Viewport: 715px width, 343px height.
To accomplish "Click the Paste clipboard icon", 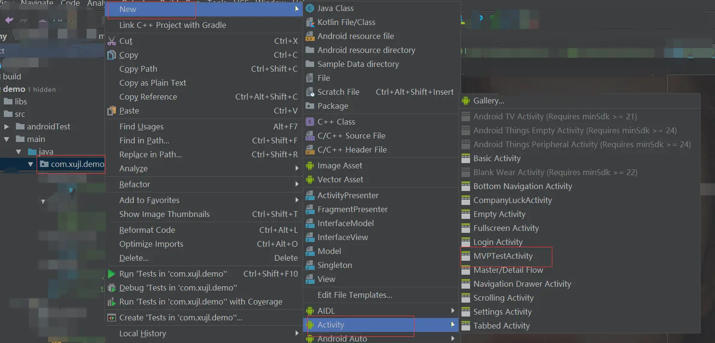I will point(112,111).
